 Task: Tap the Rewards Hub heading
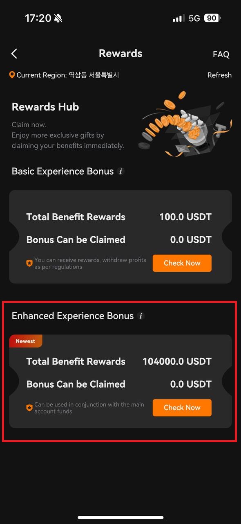point(45,107)
